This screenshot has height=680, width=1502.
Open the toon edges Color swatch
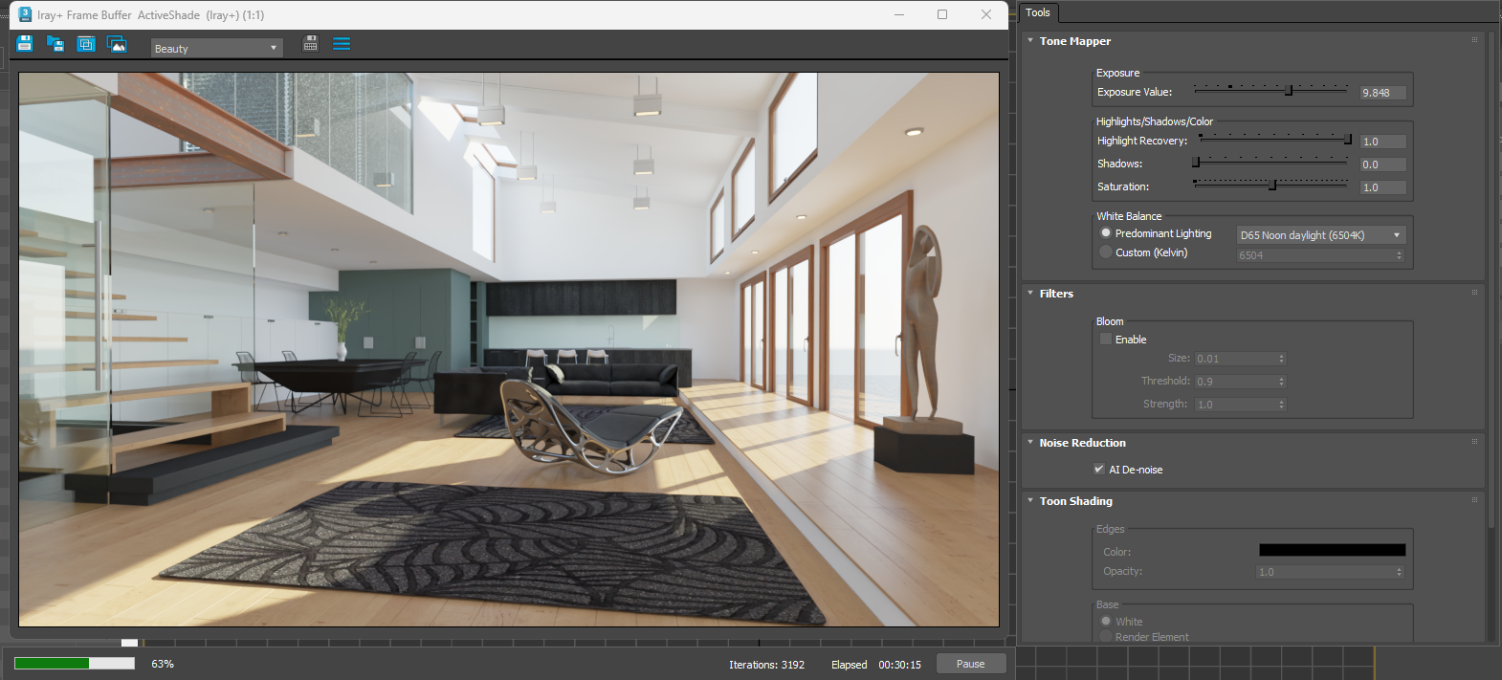1332,550
